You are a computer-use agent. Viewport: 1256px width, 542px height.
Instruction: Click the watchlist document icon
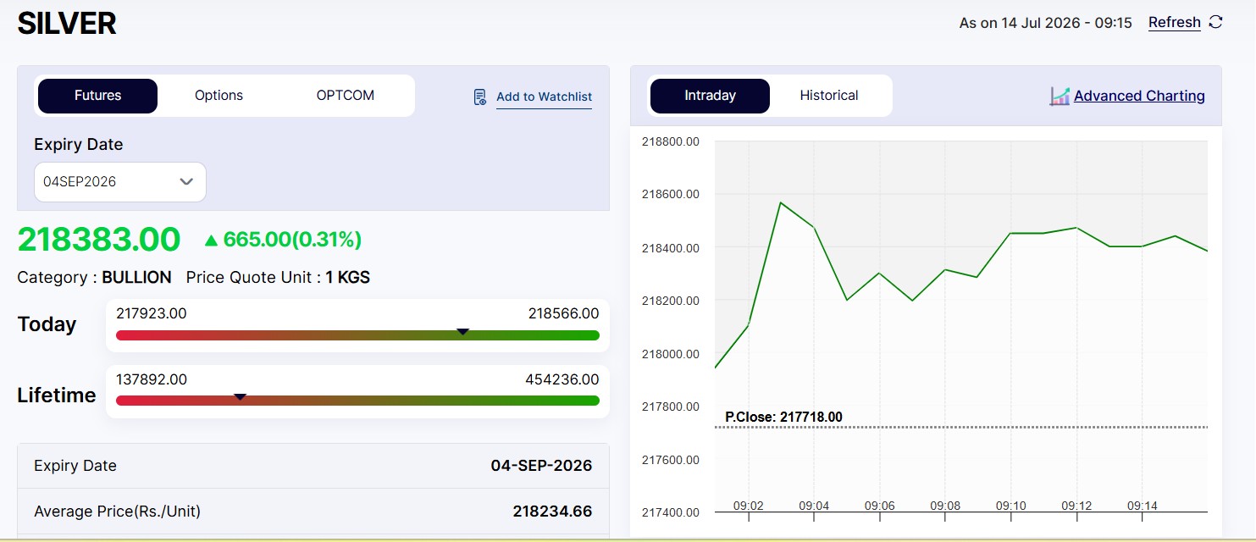(x=480, y=97)
